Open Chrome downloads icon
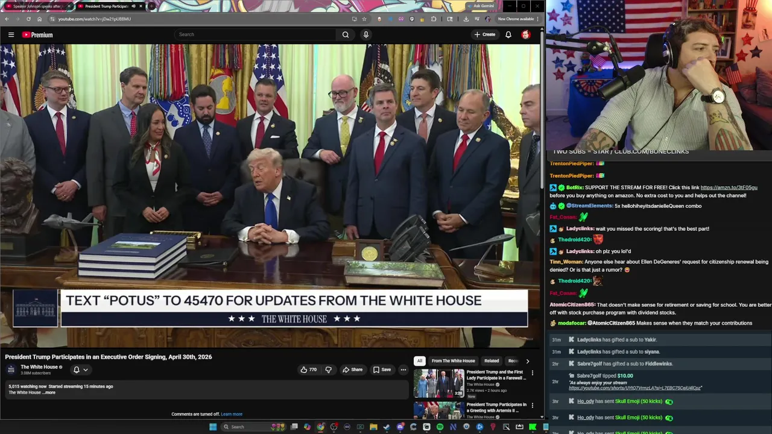The width and height of the screenshot is (772, 434). [x=466, y=19]
